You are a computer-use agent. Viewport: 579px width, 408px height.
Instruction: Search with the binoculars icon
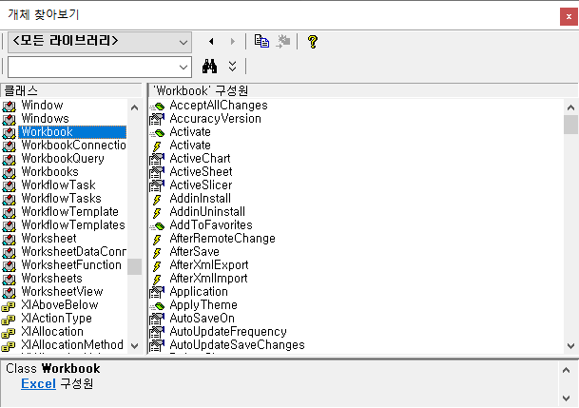pos(209,67)
